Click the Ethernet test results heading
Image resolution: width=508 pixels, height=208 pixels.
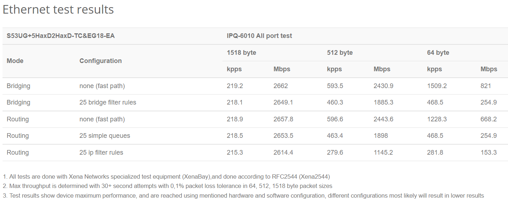[58, 9]
